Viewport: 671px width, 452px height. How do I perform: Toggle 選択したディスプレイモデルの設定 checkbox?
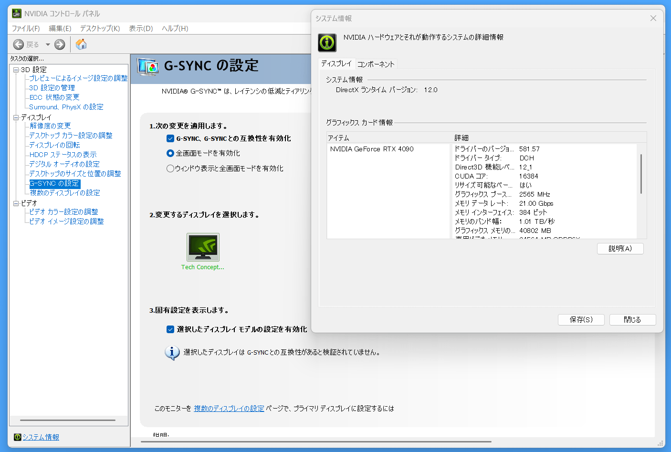[x=170, y=329]
